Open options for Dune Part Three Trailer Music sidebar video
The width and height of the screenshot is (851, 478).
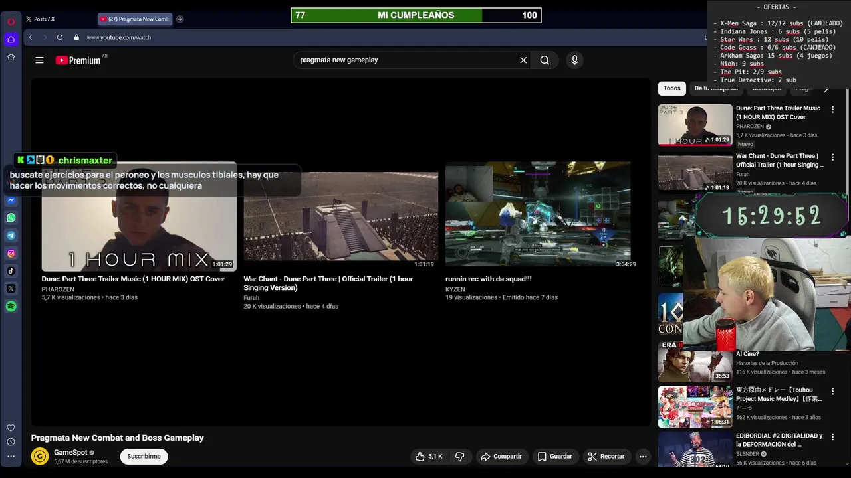coord(832,110)
